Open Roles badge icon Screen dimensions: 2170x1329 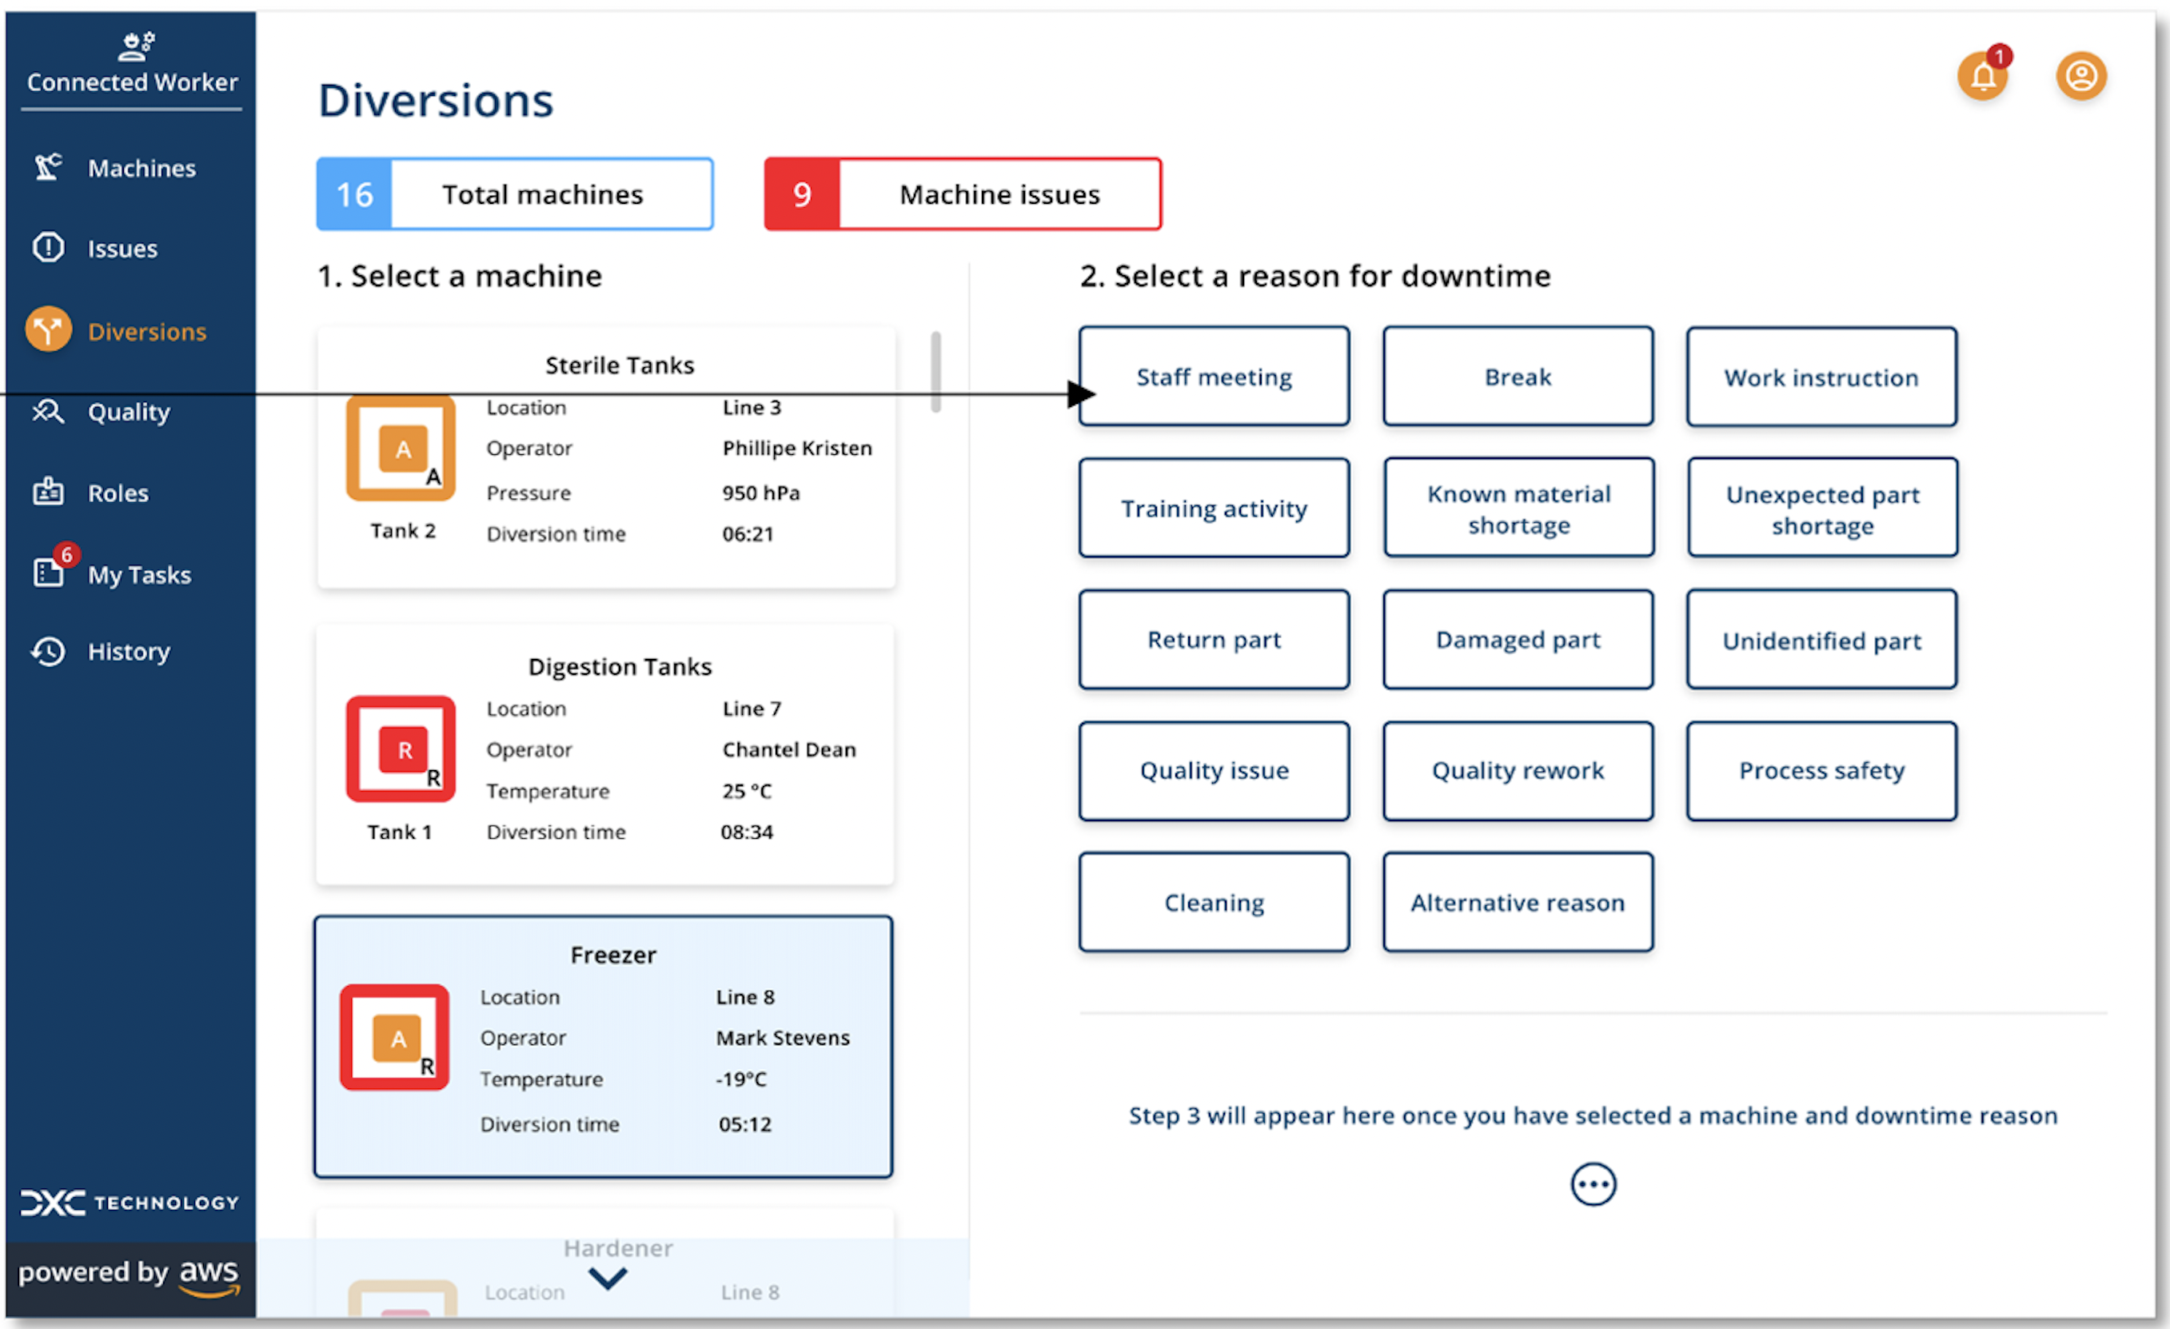click(x=49, y=492)
